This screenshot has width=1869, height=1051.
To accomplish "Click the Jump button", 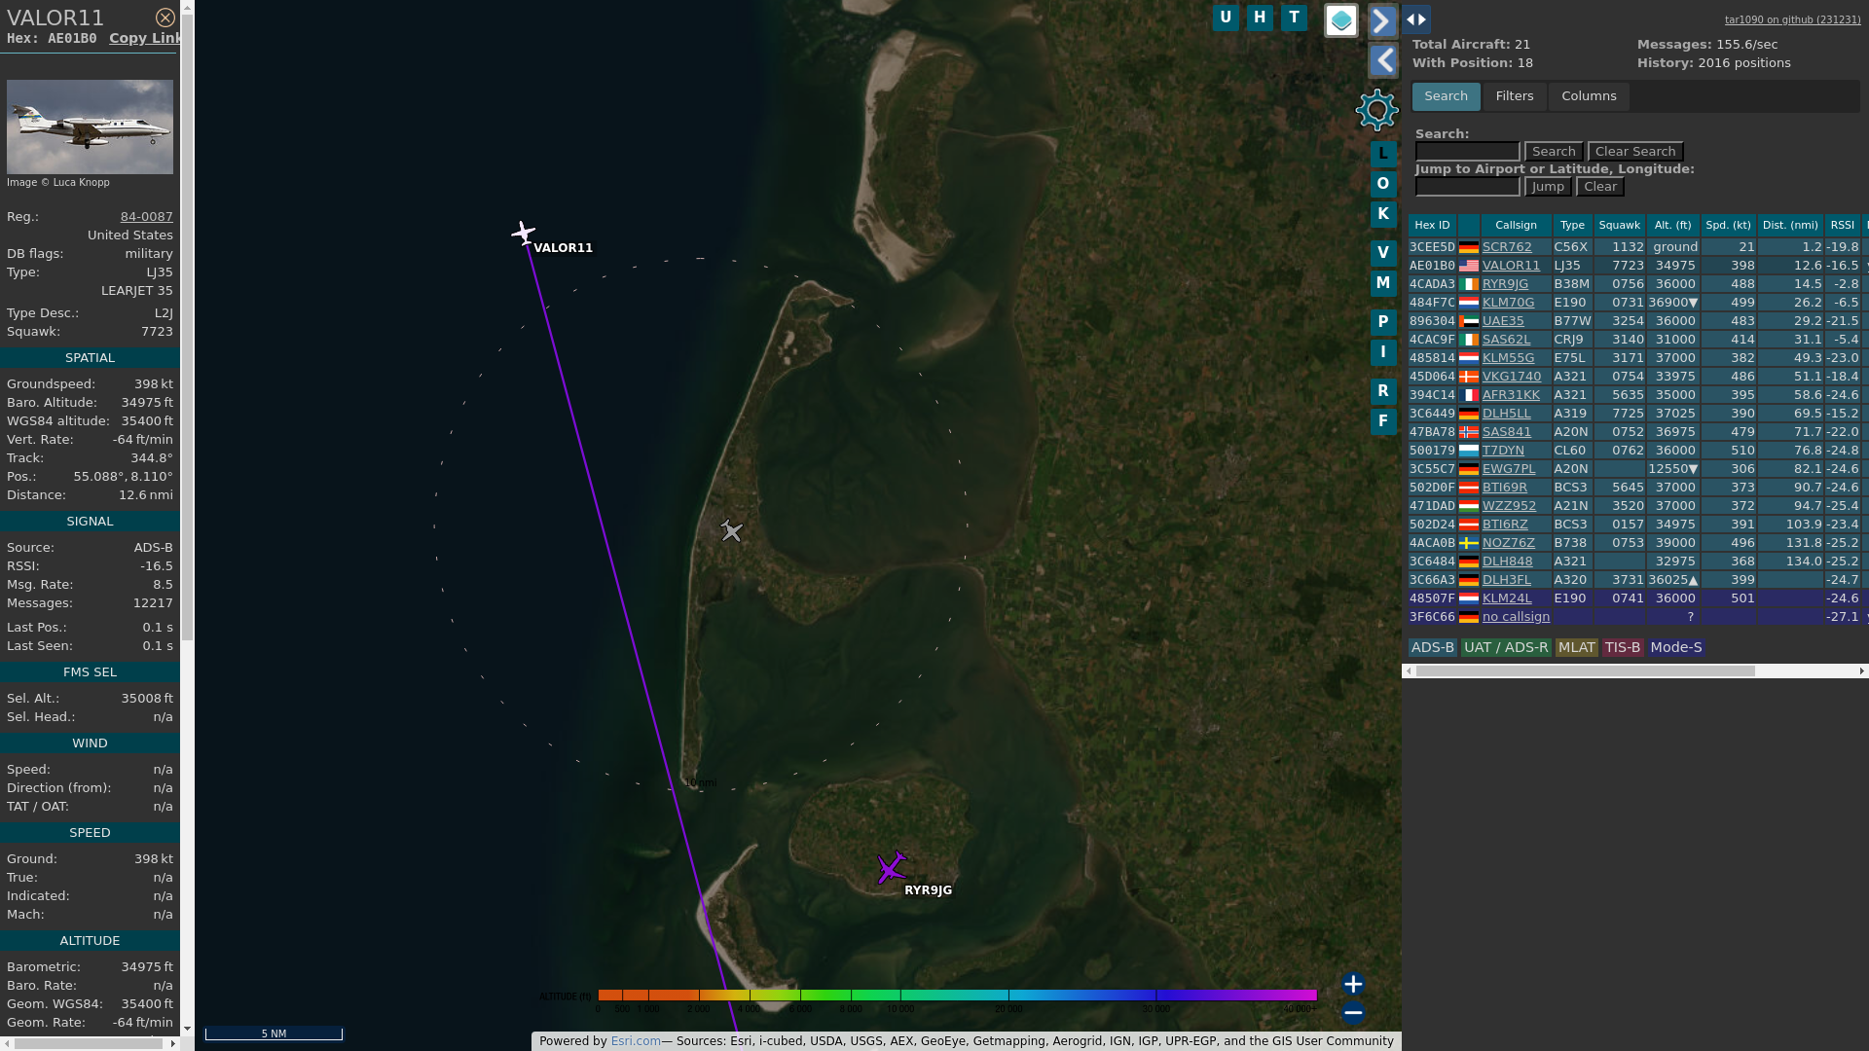I will pos(1548,187).
